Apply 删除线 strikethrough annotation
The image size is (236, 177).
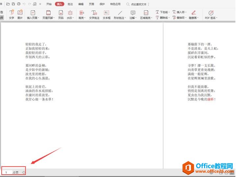tap(163, 18)
